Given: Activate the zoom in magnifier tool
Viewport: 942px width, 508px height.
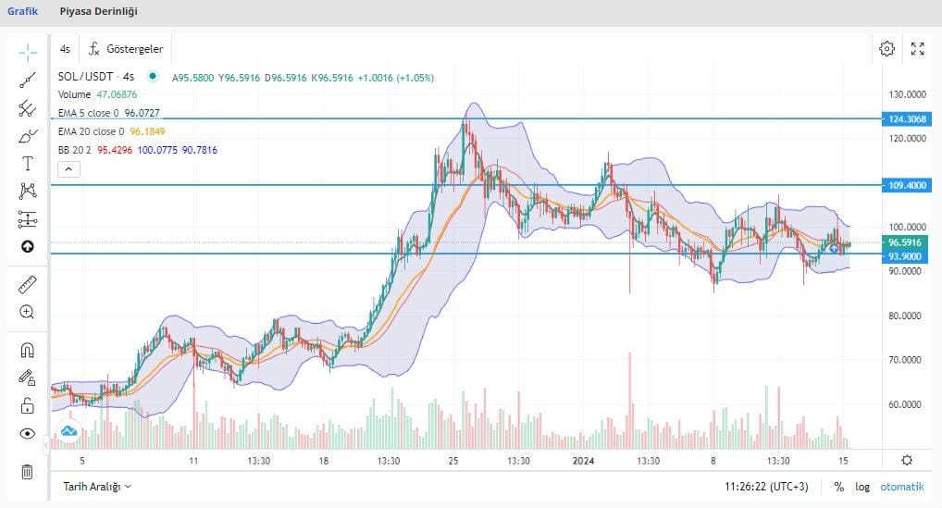Looking at the screenshot, I should click(x=27, y=313).
